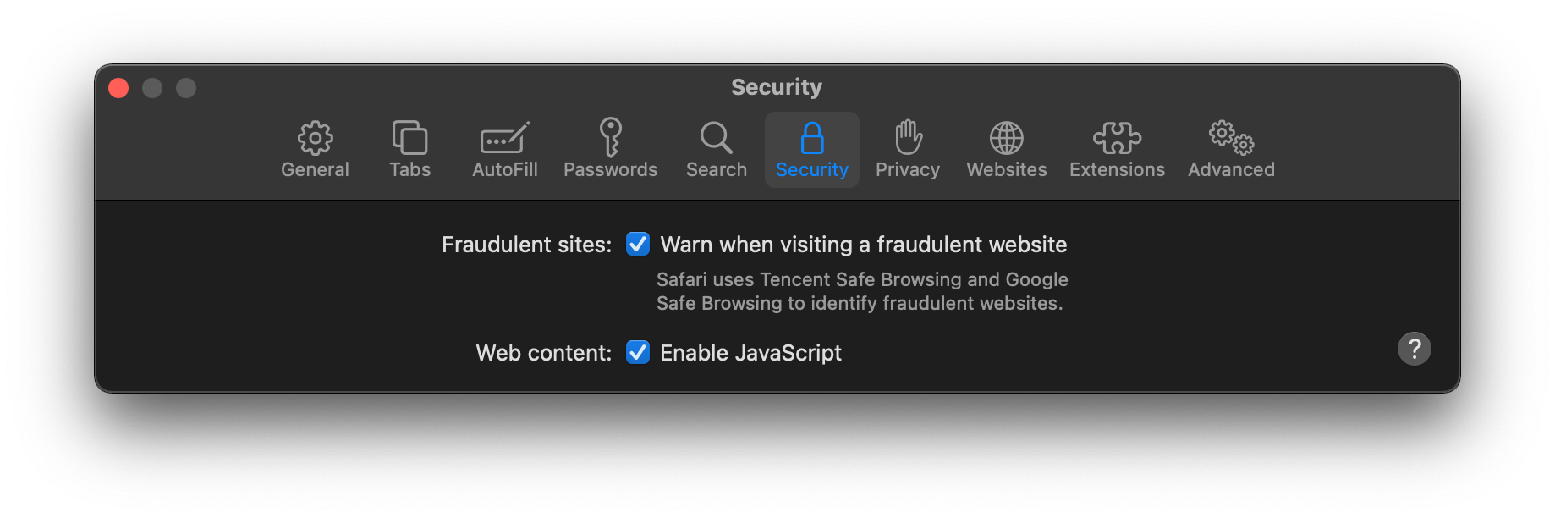Open the AutoFill settings pane
The height and width of the screenshot is (518, 1555).
click(504, 149)
